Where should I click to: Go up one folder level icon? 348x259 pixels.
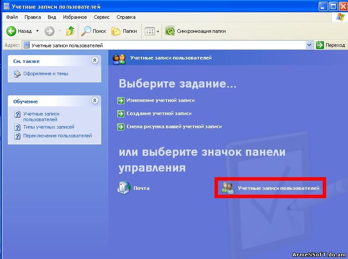coord(70,31)
